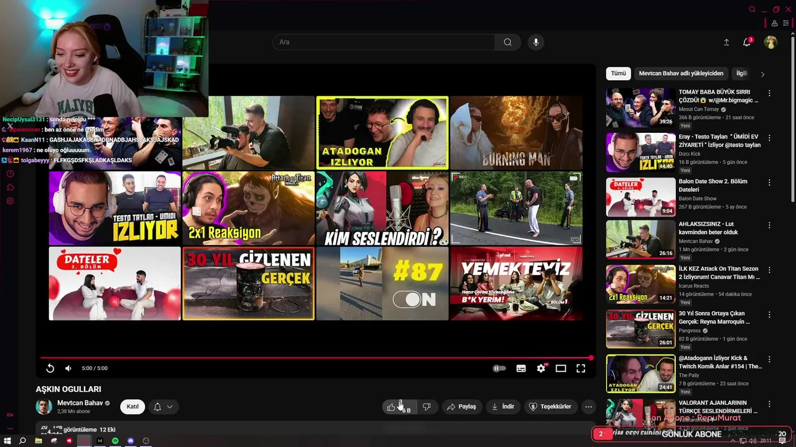796x447 pixels.
Task: Open browser search icon in title bar
Action: pos(752,9)
